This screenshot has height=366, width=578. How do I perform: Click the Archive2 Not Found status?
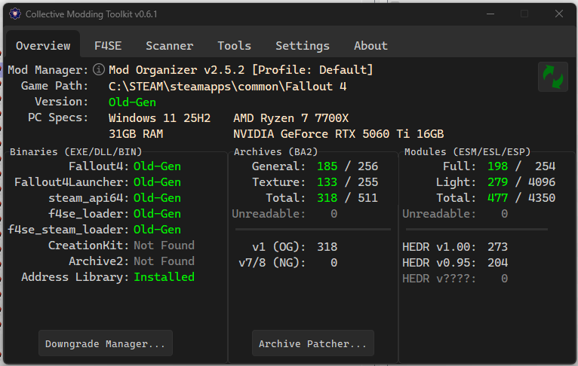[164, 261]
